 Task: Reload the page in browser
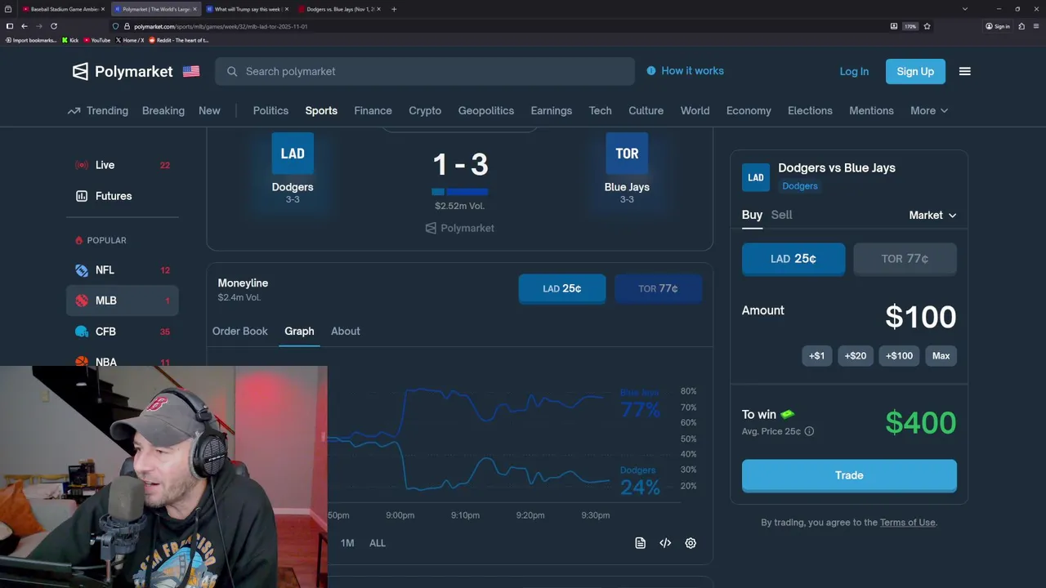(54, 26)
